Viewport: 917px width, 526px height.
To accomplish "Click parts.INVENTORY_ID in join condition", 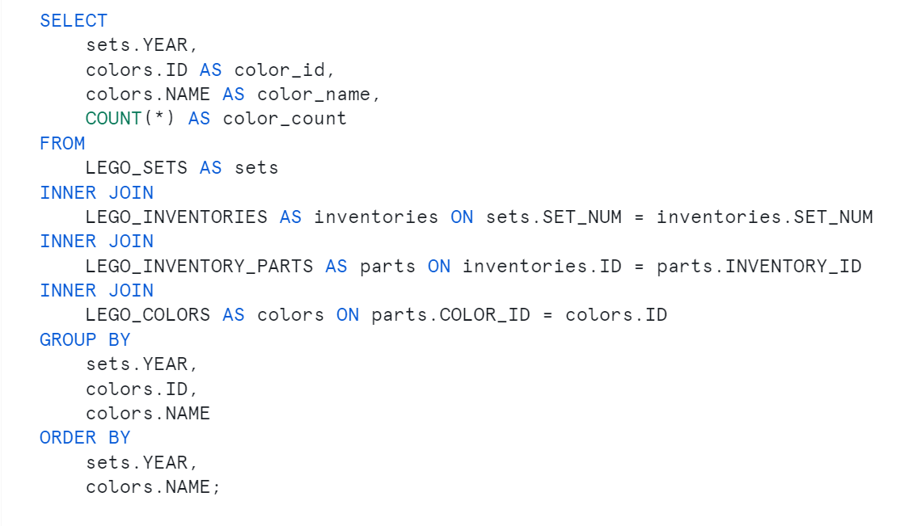I will pos(759,266).
